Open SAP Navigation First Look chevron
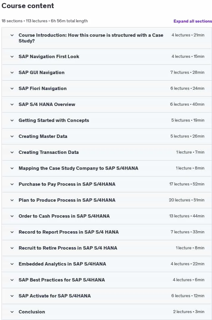This screenshot has height=320, width=212. [x=12, y=57]
